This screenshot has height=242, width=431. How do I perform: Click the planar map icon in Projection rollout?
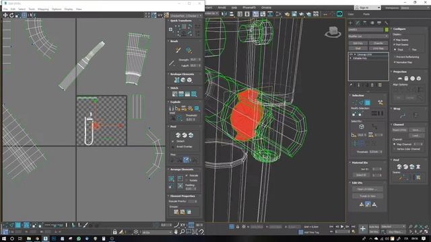399,79
